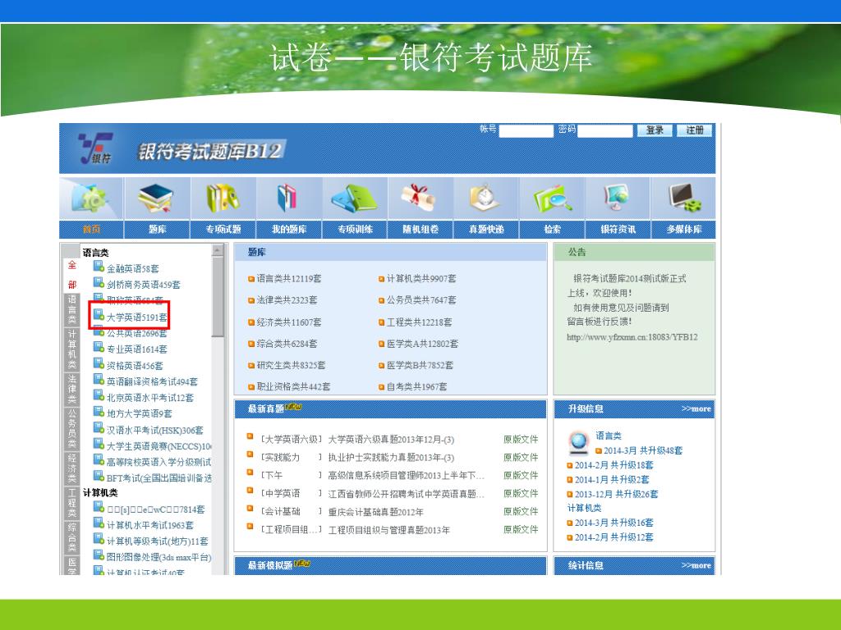Viewport: 841px width, 630px height.
Task: Click the category list scrollbar thumb
Action: coord(217,297)
